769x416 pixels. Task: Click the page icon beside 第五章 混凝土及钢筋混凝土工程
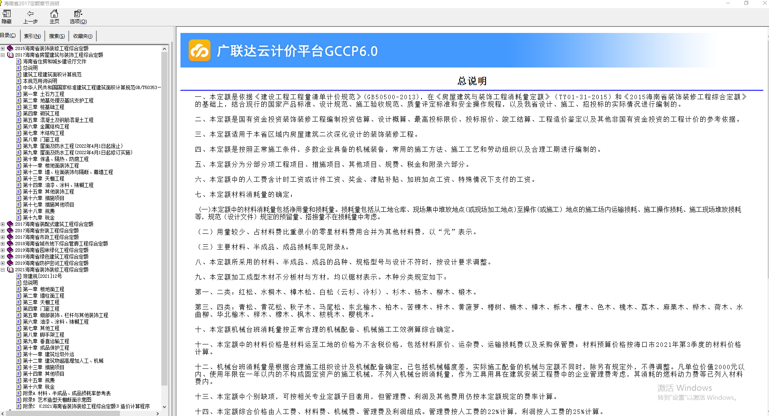pos(19,120)
